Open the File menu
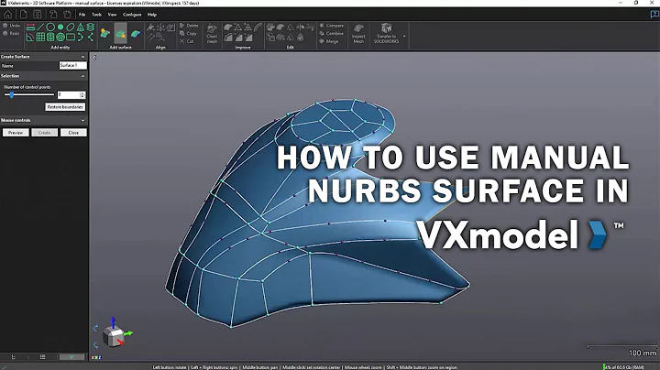The height and width of the screenshot is (370, 660). coord(82,15)
